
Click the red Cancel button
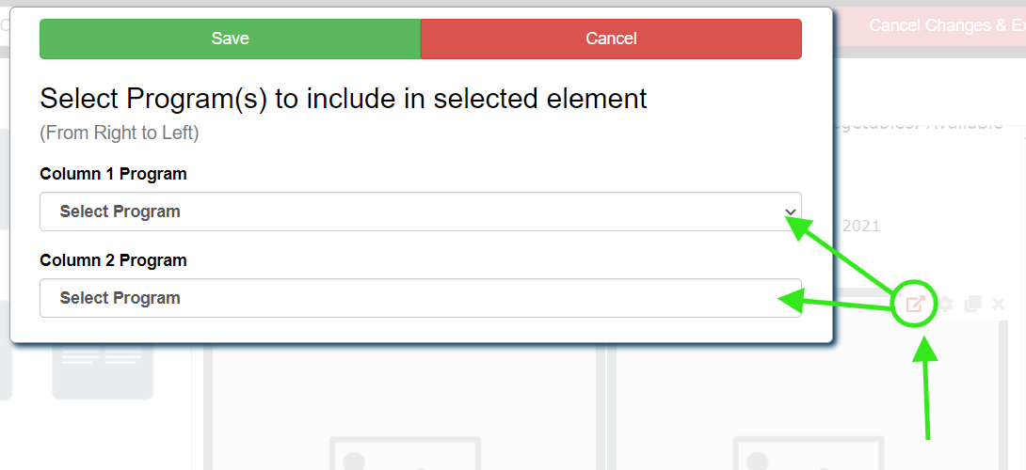(x=611, y=39)
